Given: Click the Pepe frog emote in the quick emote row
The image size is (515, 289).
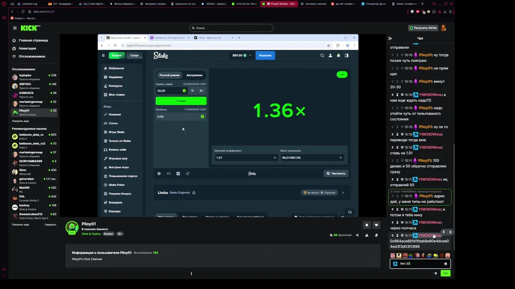Looking at the screenshot, I should [429, 255].
